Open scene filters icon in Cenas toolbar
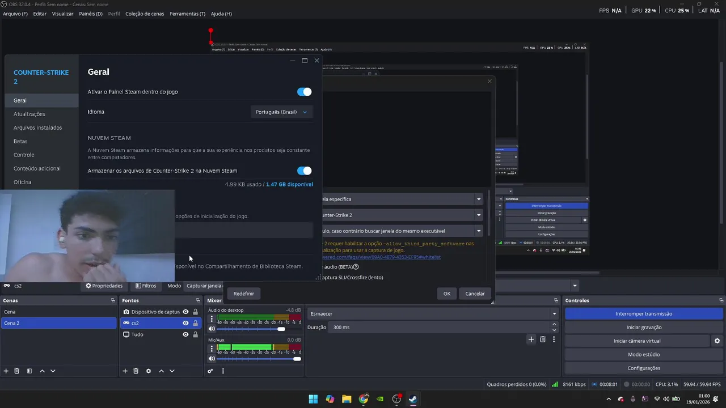This screenshot has width=726, height=408. point(29,371)
